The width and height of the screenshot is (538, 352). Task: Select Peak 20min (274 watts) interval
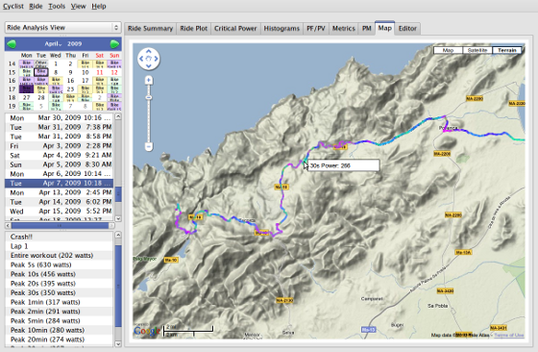coord(59,339)
